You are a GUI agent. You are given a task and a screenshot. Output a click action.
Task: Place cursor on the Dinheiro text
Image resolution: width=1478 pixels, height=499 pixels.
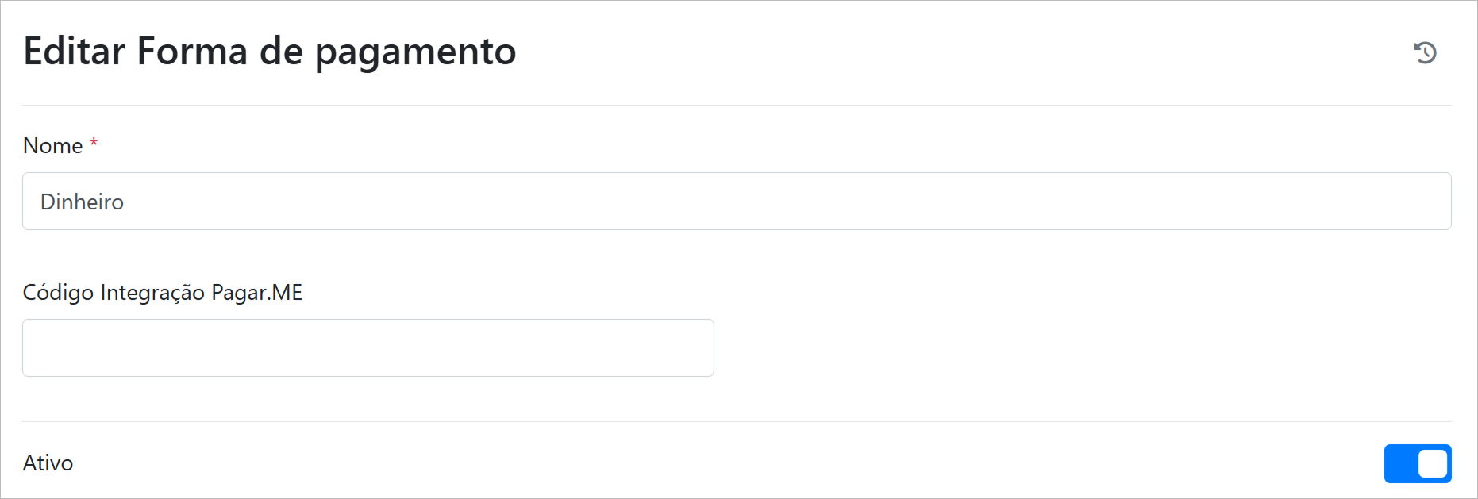[x=83, y=202]
